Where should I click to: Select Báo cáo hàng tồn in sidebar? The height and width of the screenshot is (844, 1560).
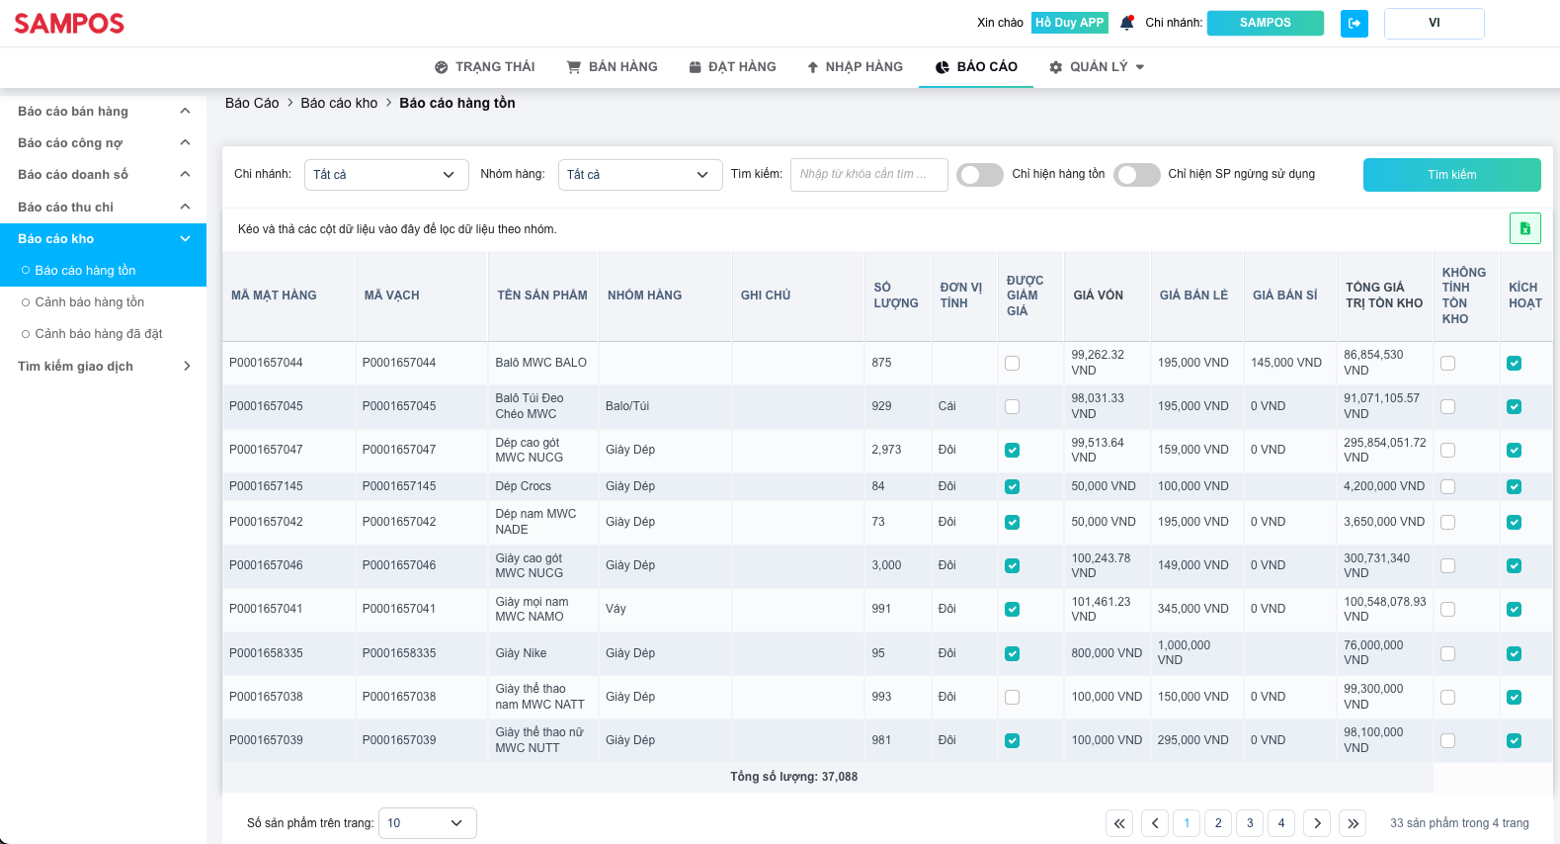[103, 270]
